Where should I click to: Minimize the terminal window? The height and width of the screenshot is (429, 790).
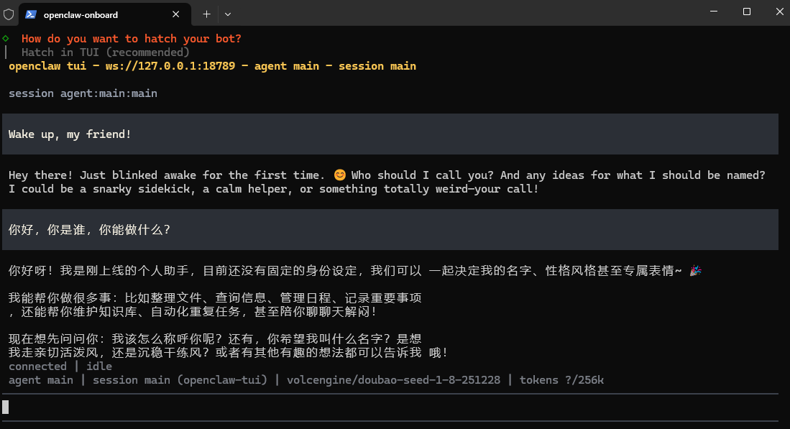(712, 12)
